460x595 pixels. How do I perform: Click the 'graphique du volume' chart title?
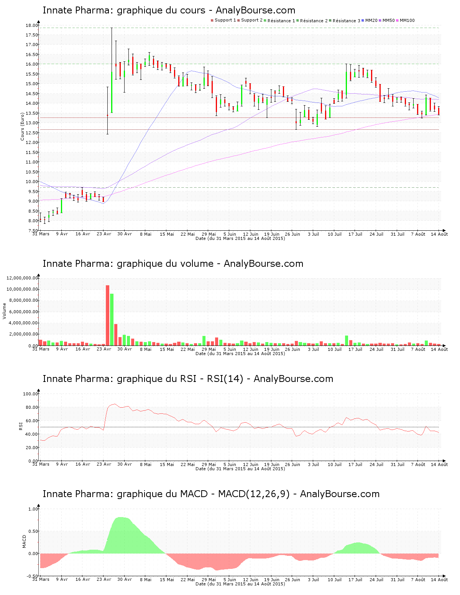173,264
